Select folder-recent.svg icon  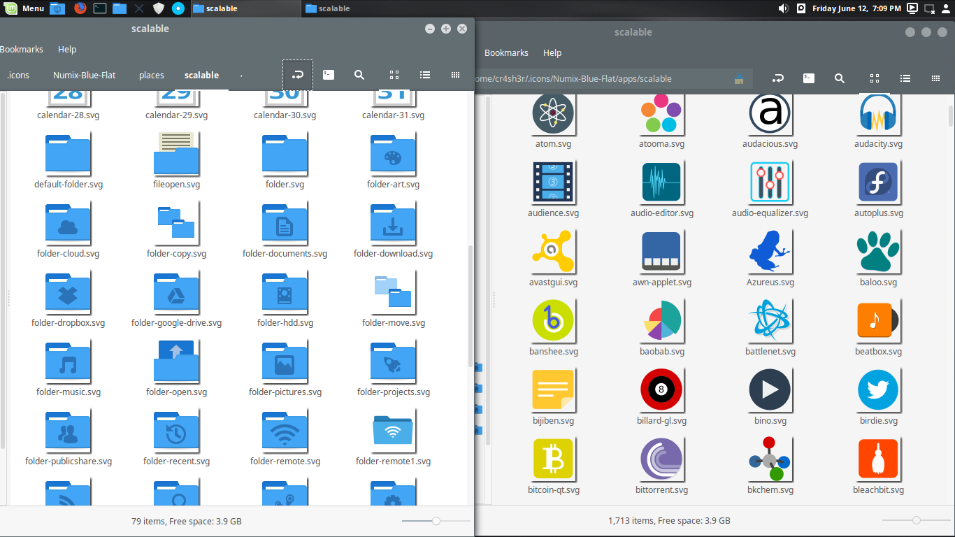[177, 431]
